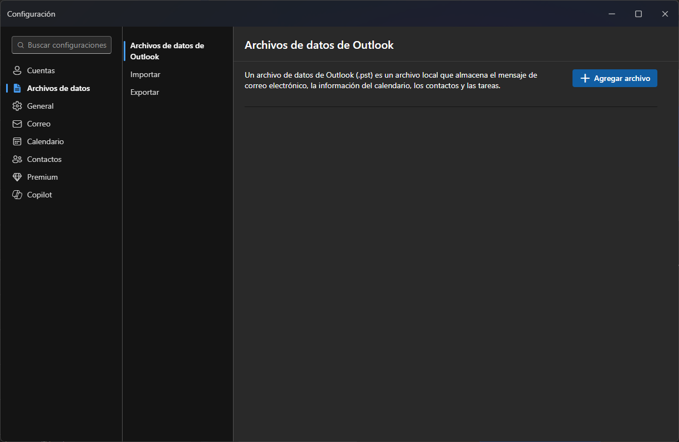Click the Archivos de datos file icon

tap(17, 88)
